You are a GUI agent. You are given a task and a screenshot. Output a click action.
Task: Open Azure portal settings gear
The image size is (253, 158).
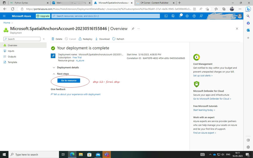(187, 16)
